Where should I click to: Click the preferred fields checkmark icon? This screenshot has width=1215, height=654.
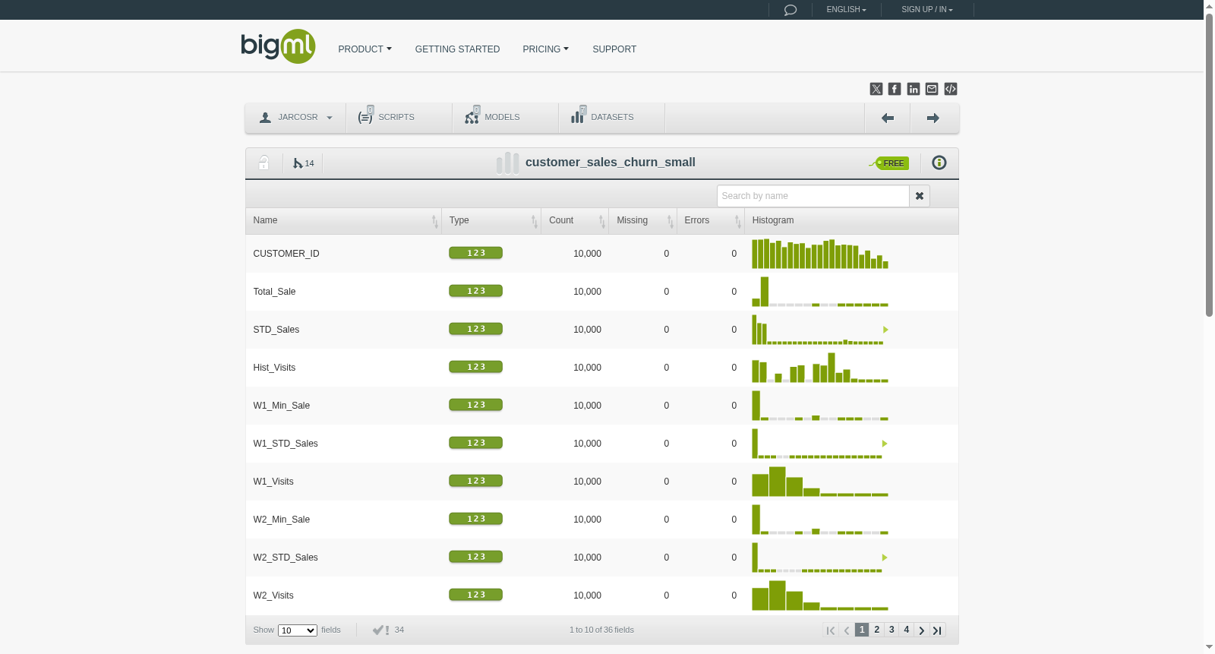pos(380,630)
